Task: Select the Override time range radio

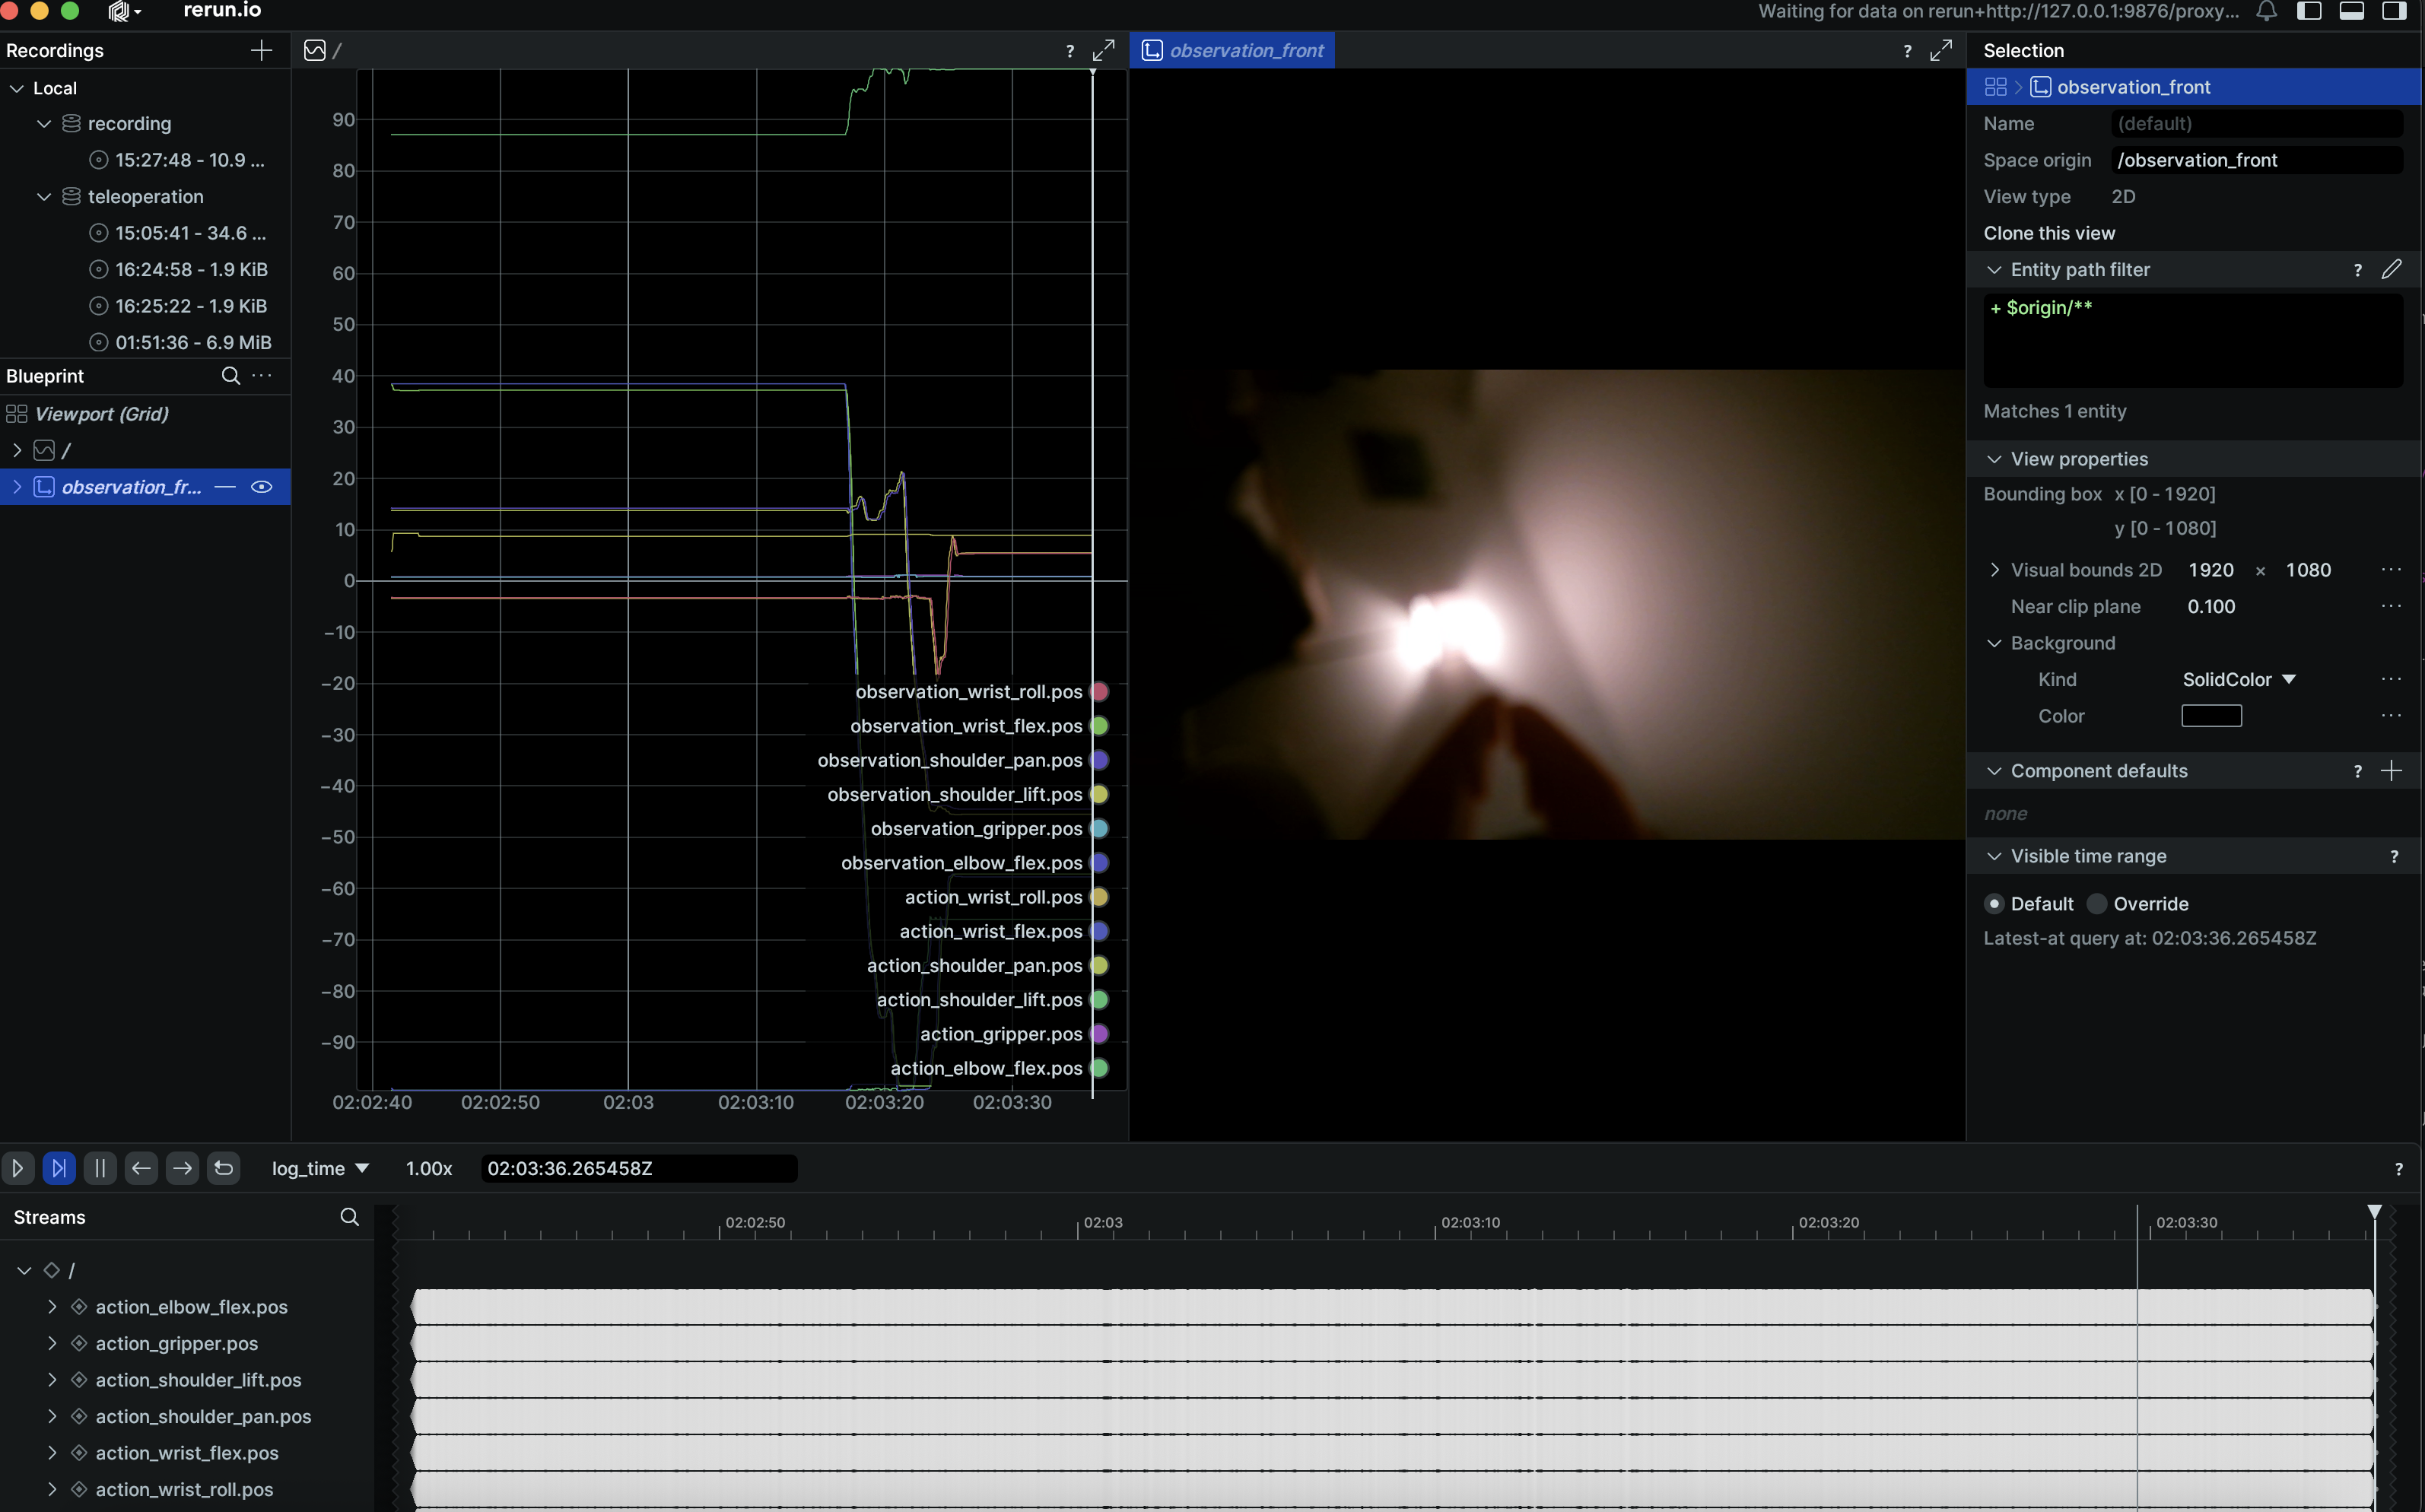Action: [2138, 904]
